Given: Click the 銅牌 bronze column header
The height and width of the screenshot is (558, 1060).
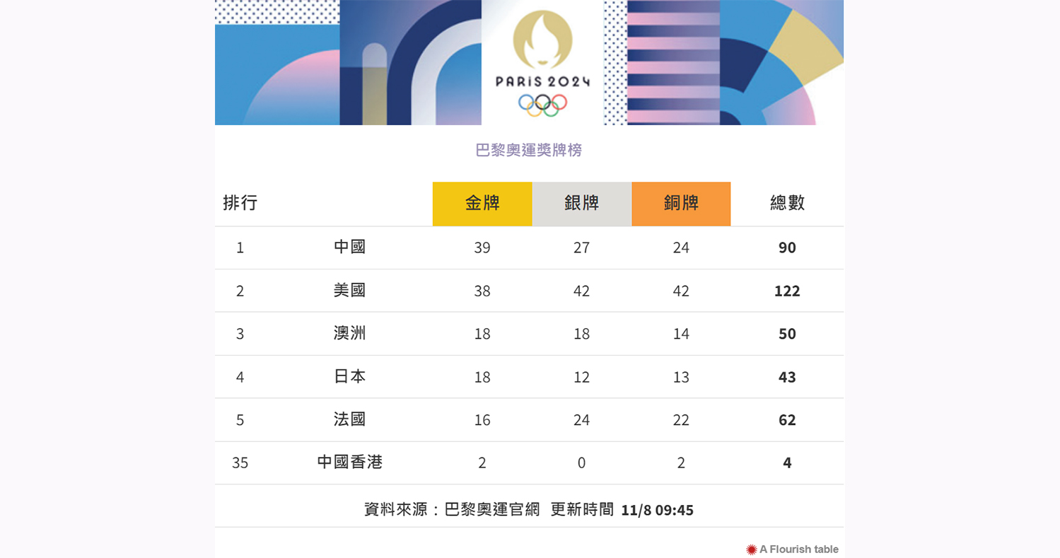Looking at the screenshot, I should click(681, 204).
